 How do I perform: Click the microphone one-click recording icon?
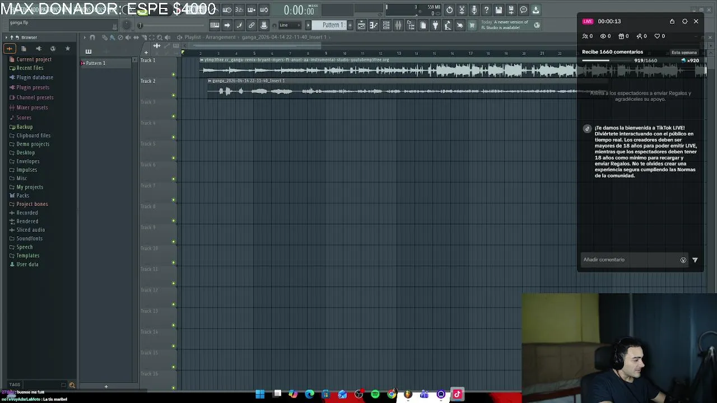[x=474, y=10]
